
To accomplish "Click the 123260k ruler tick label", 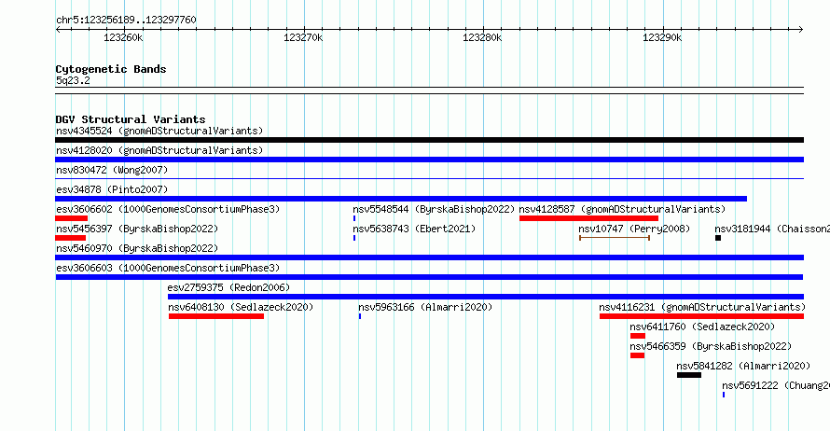I will pyautogui.click(x=123, y=37).
